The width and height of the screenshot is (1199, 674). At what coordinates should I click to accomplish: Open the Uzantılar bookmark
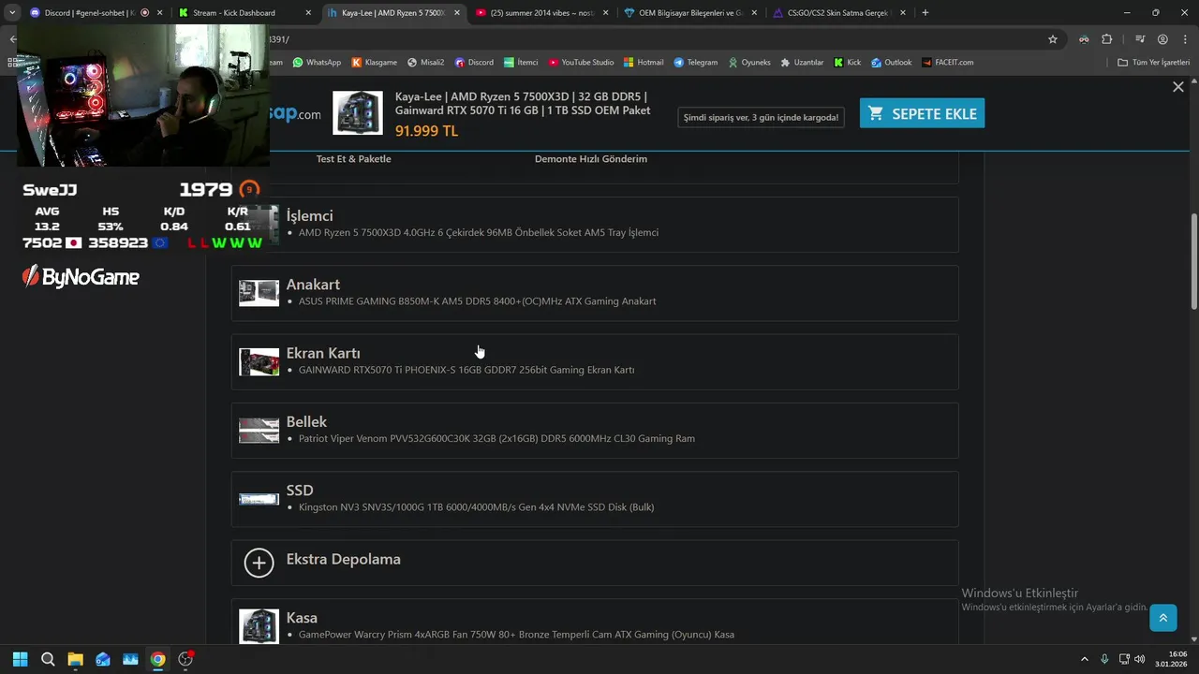802,63
